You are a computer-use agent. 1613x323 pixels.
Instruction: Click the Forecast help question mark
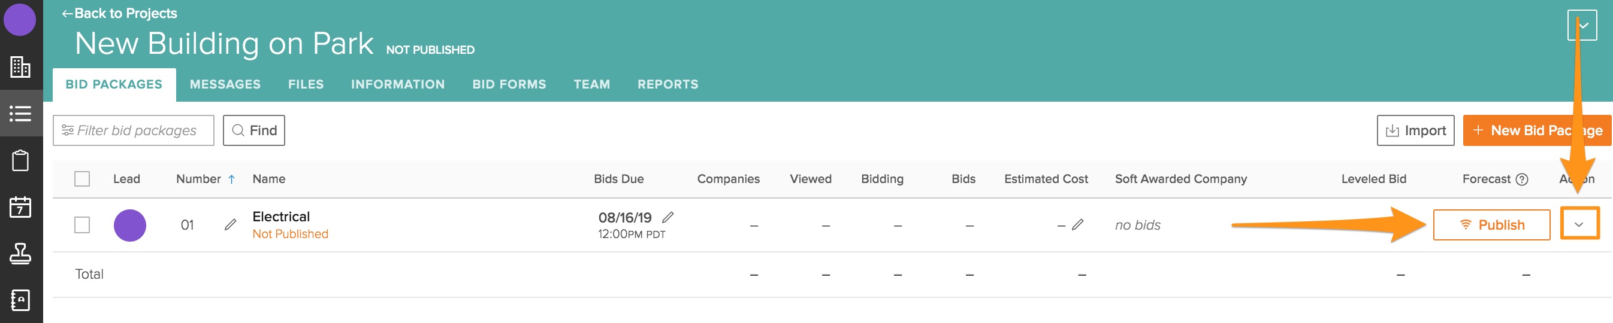coord(1522,179)
